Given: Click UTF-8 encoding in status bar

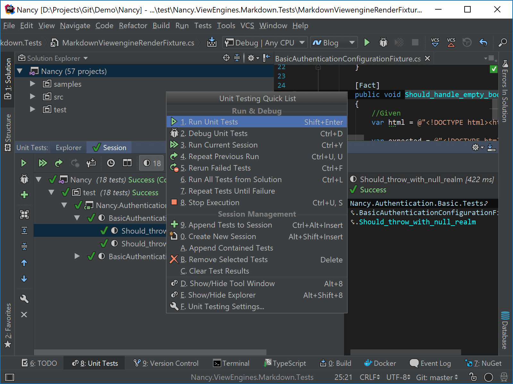Looking at the screenshot, I should click(x=398, y=377).
